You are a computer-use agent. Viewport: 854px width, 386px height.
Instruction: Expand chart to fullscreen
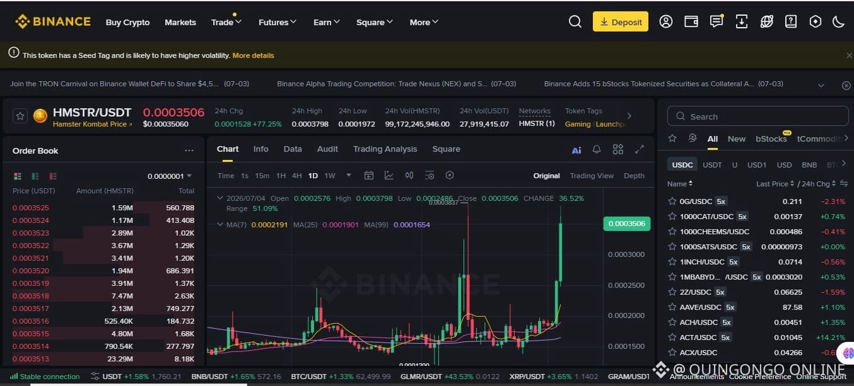640,149
